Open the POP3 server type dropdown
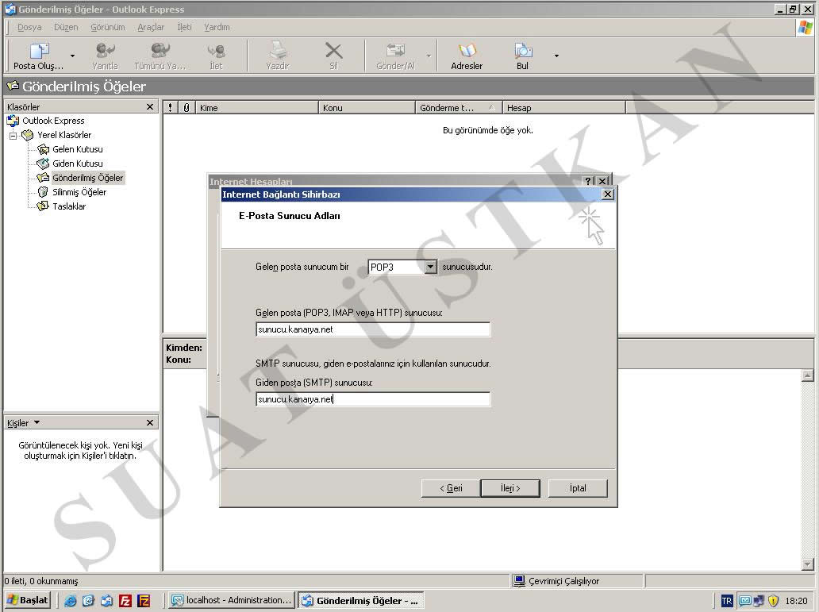This screenshot has height=612, width=819. click(x=430, y=267)
